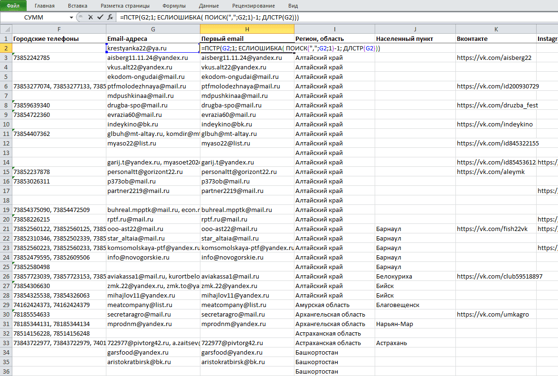Click cell Благовещенск
The width and height of the screenshot is (558, 376).
pos(416,305)
